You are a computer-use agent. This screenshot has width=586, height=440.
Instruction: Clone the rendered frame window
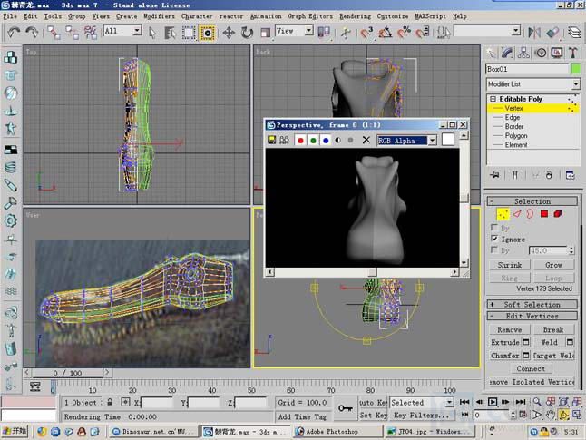pyautogui.click(x=285, y=140)
